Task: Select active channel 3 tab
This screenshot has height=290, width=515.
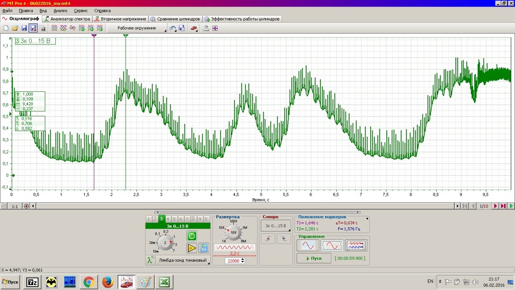Action: [x=161, y=219]
